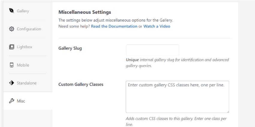Image resolution: width=255 pixels, height=127 pixels.
Task: Focus the Gallery Slug text field
Action: click(x=153, y=50)
